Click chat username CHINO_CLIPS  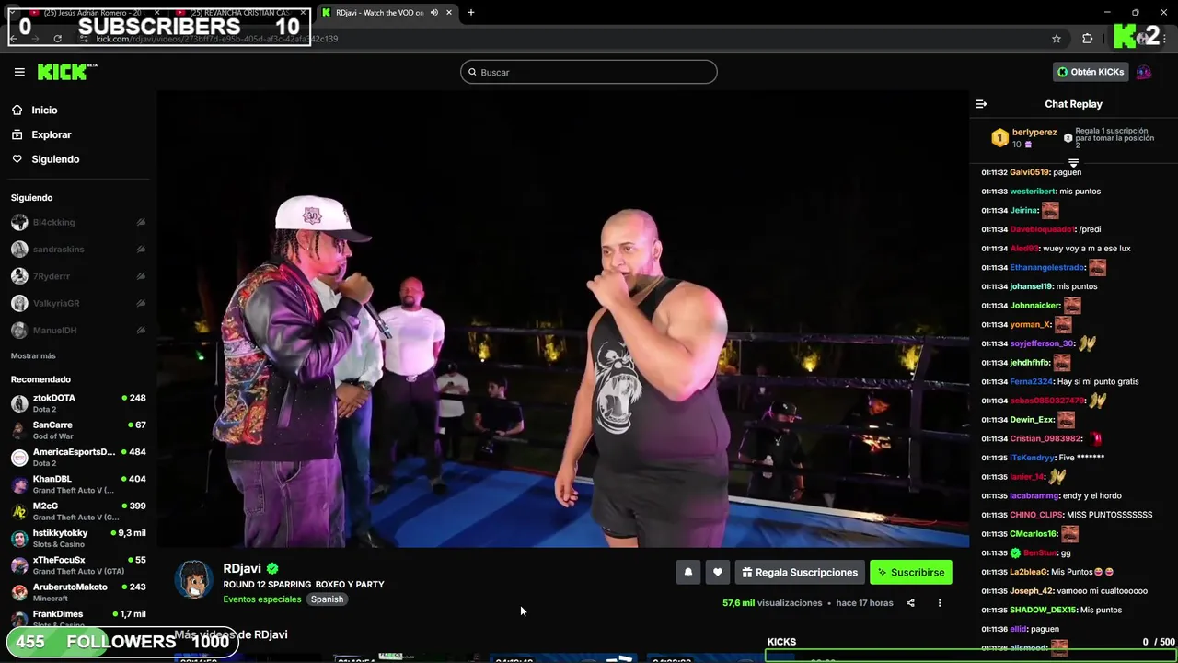pyautogui.click(x=1036, y=515)
